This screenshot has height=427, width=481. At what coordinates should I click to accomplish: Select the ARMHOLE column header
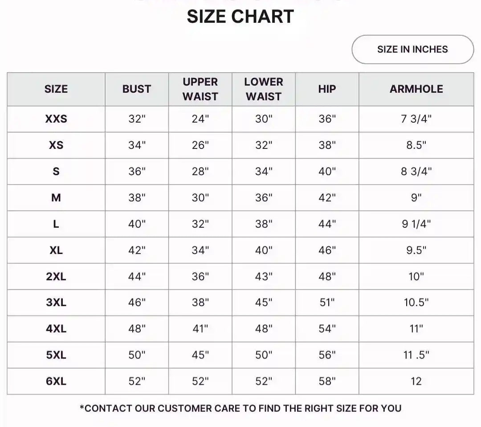coord(416,89)
